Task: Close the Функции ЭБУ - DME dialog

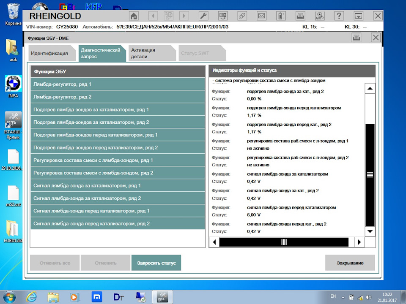Action: 376,38
